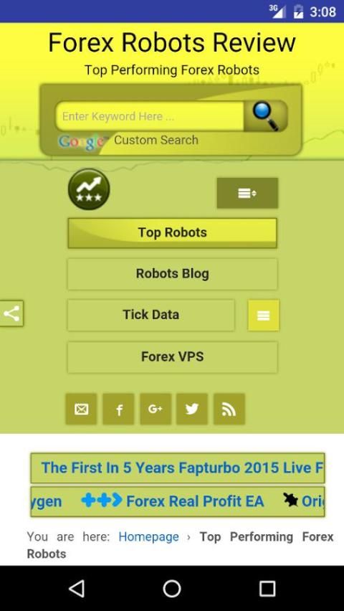Open the share icon on left edge
Image resolution: width=344 pixels, height=611 pixels.
click(11, 313)
